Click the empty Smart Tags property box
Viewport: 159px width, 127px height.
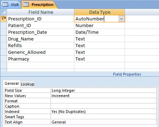pos(104,117)
